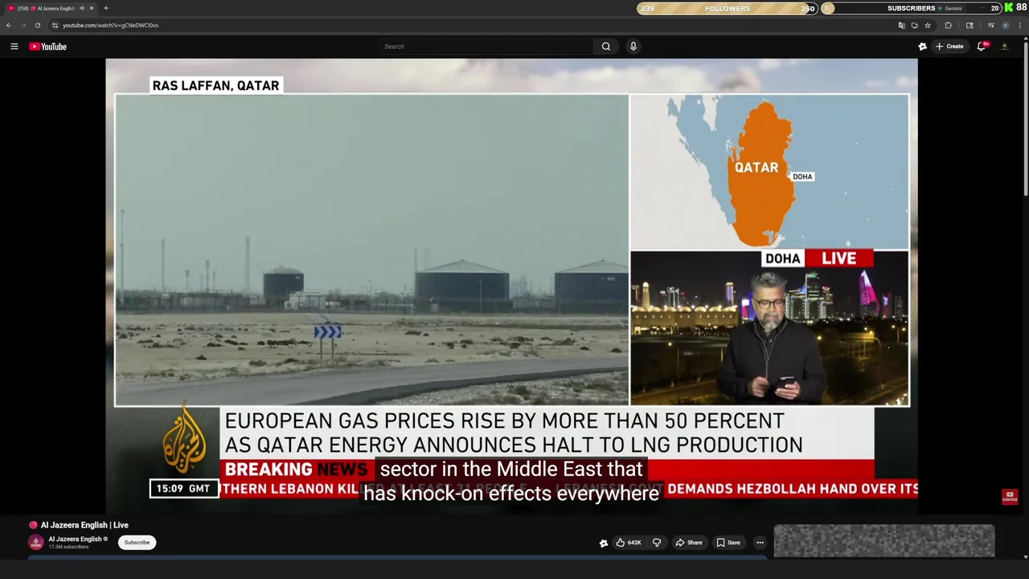Click the install/cast icon in address bar
The image size is (1029, 579).
[914, 25]
